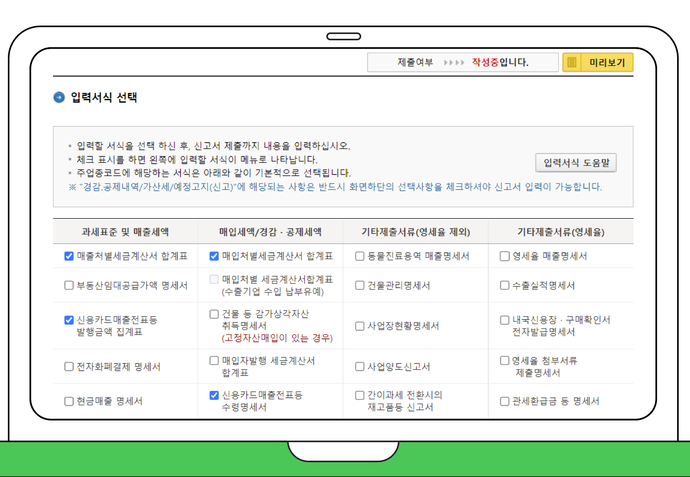690x477 pixels.
Task: Uncheck 매출처별세금계산서 합계표
Action: coord(68,256)
